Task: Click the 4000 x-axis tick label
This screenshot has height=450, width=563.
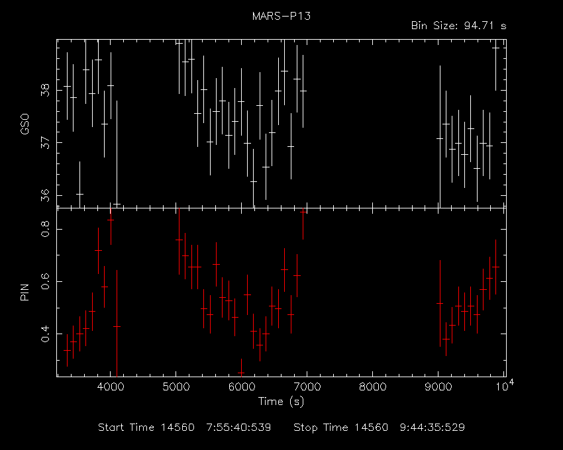Action: click(x=110, y=387)
